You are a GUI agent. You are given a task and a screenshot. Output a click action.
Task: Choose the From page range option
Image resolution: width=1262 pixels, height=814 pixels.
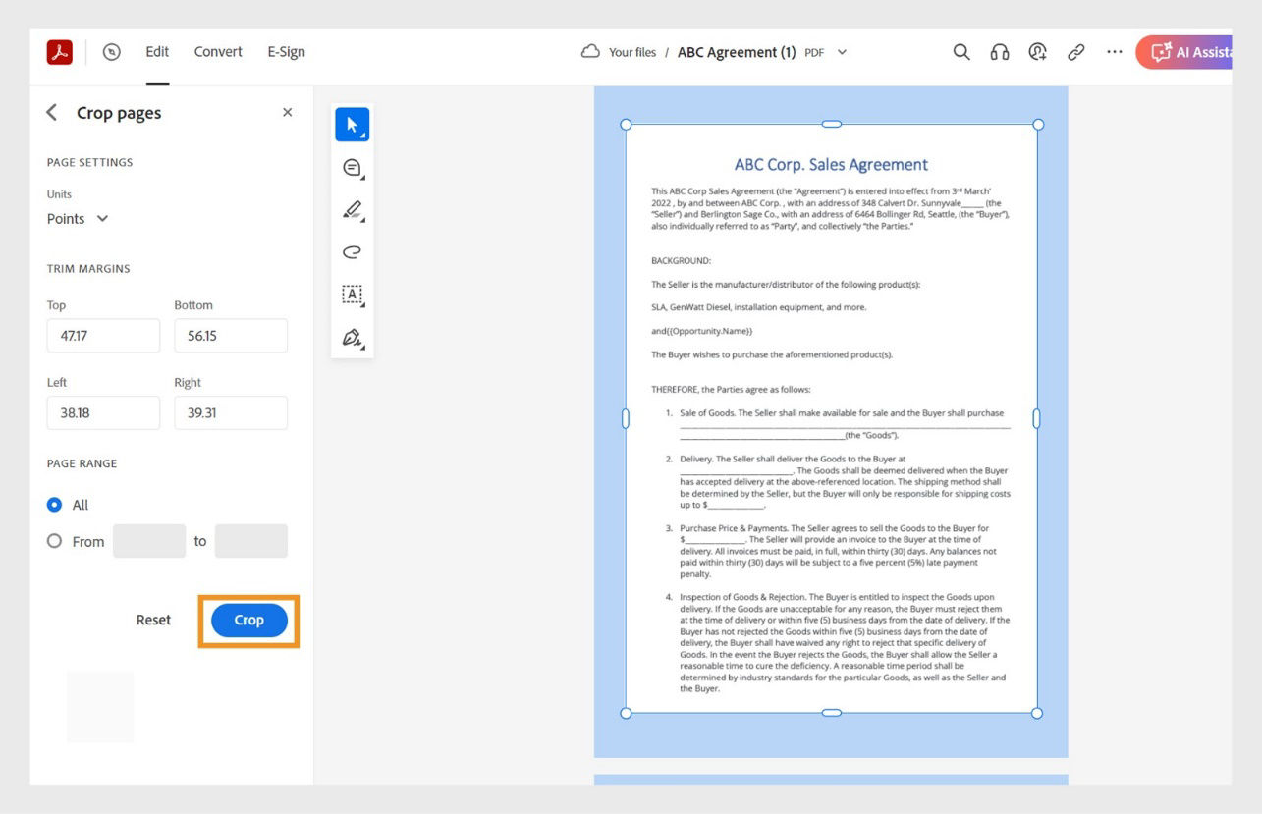tap(54, 541)
